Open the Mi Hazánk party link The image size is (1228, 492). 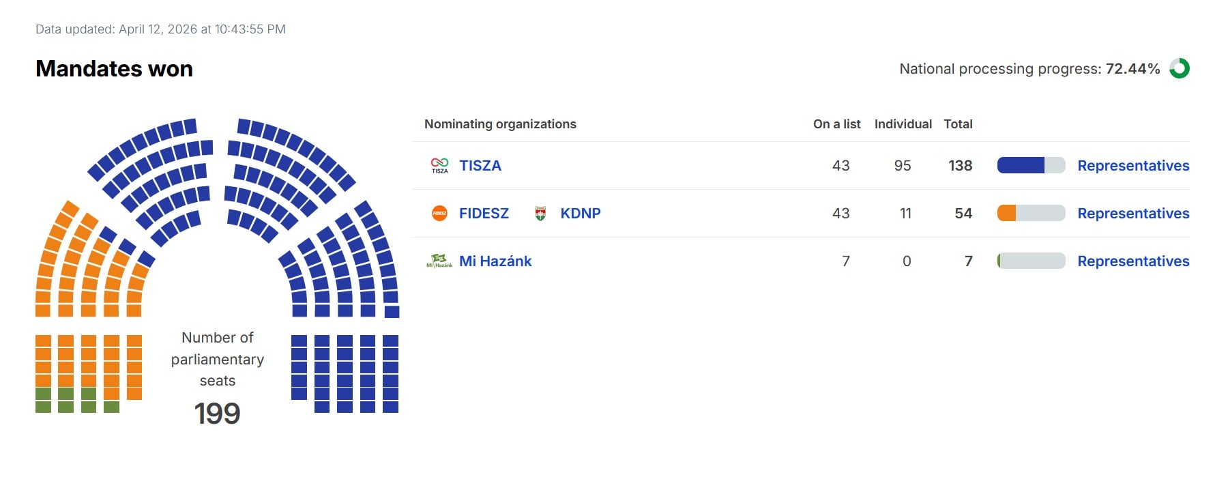point(495,261)
